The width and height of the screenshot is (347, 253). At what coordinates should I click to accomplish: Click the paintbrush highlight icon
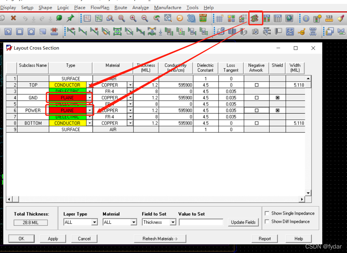point(341,18)
